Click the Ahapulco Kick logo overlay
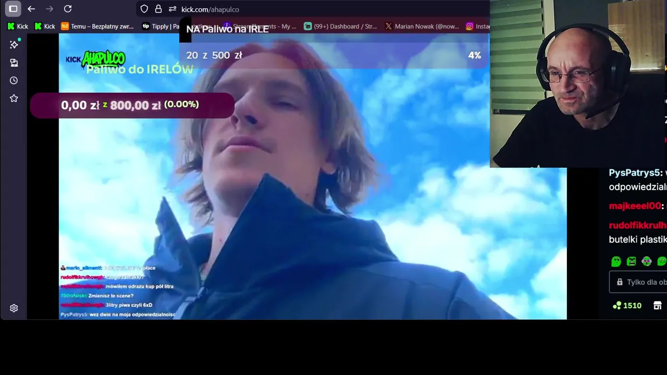 pos(95,58)
